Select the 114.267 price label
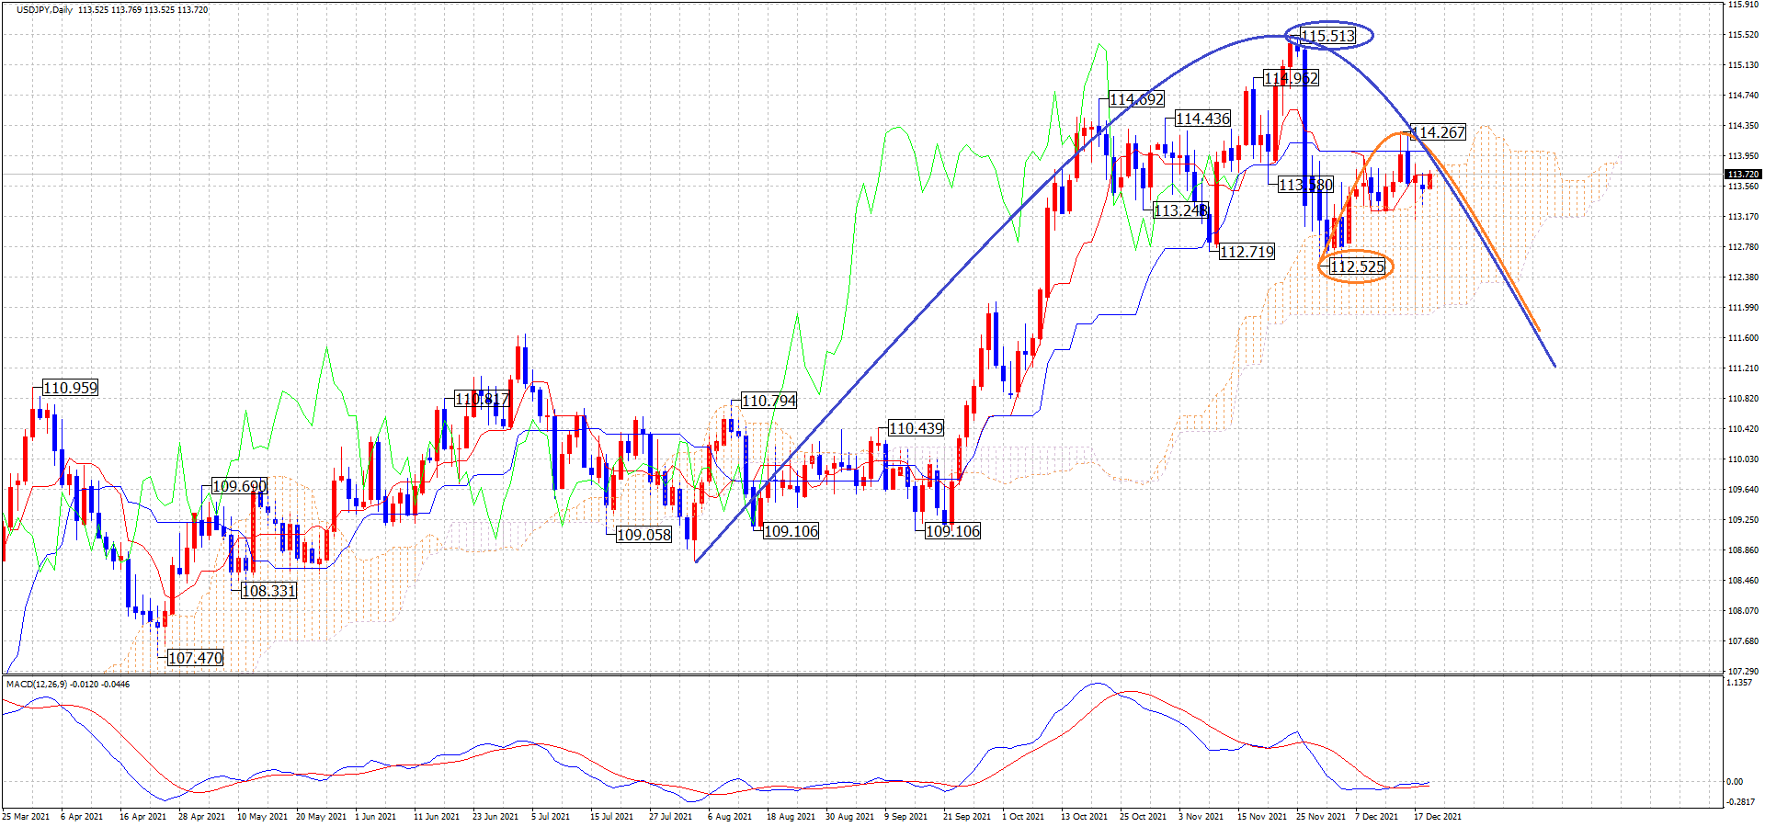1765x827 pixels. (1439, 132)
